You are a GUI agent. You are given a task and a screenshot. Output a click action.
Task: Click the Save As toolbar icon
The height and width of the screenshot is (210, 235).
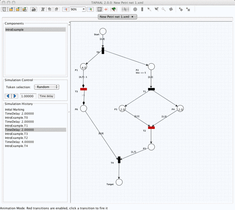(x=25, y=9)
